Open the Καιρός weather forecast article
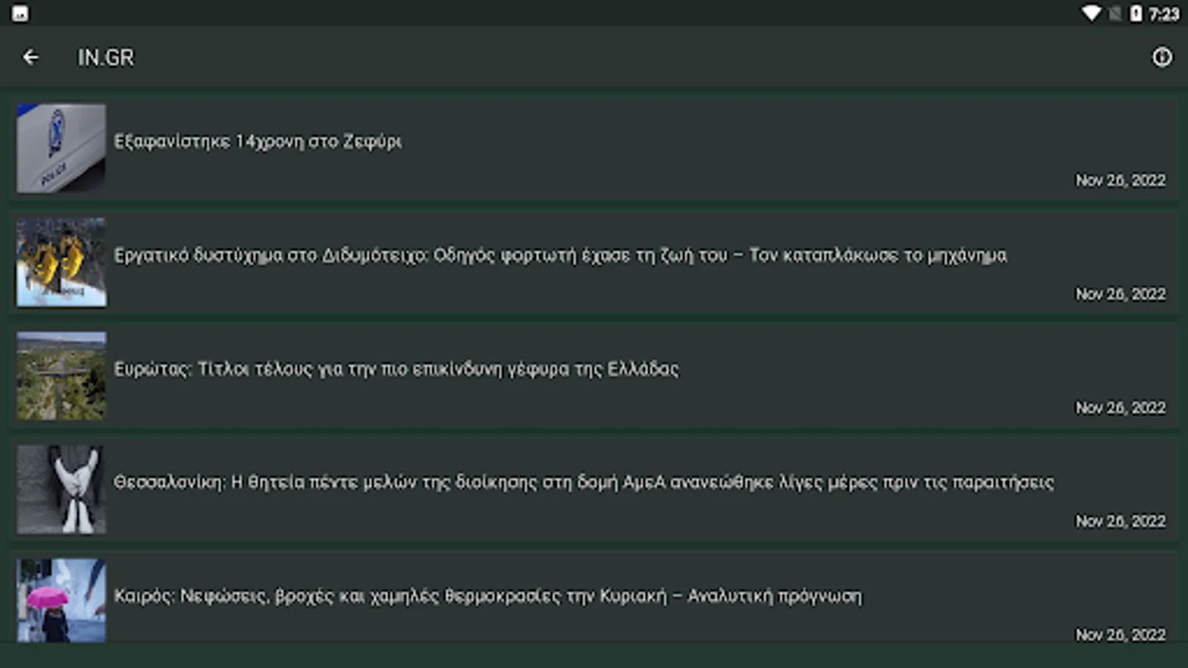The width and height of the screenshot is (1188, 668). click(488, 596)
